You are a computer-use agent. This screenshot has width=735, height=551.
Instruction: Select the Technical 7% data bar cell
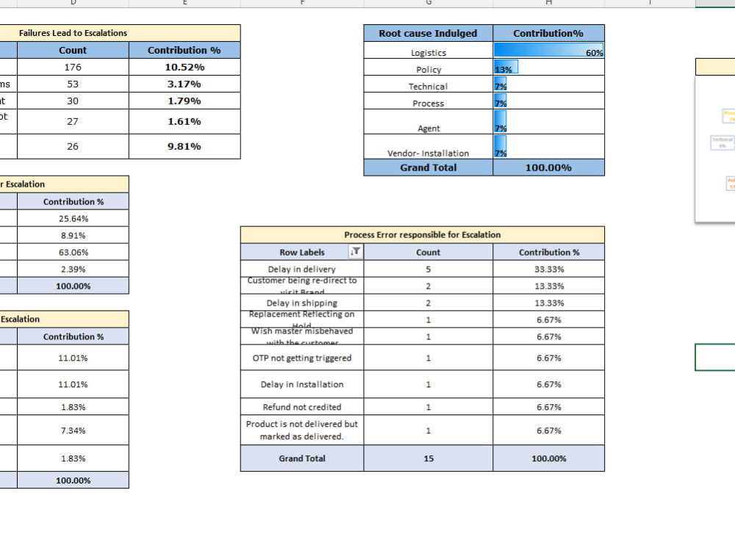click(x=548, y=84)
